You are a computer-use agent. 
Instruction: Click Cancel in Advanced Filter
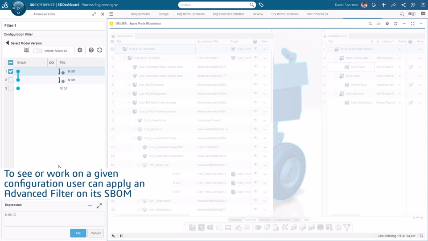pyautogui.click(x=95, y=233)
